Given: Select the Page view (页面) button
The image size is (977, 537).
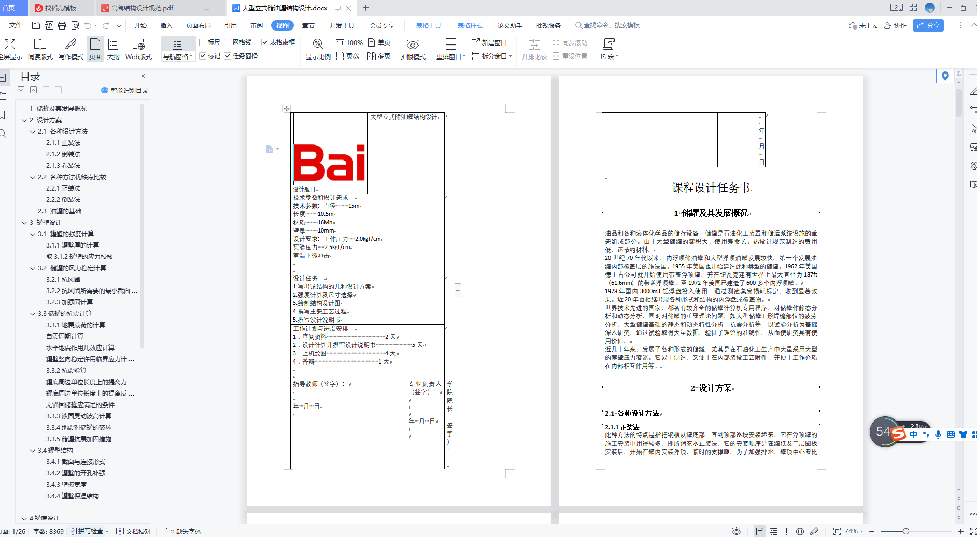Looking at the screenshot, I should click(95, 49).
